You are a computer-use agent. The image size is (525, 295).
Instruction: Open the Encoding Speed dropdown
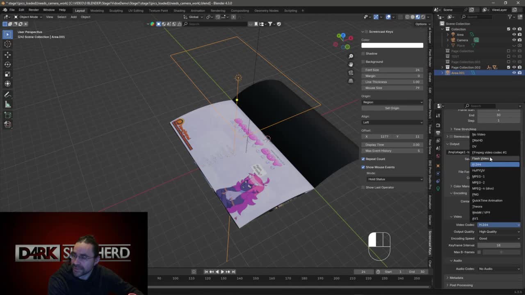[499, 238]
